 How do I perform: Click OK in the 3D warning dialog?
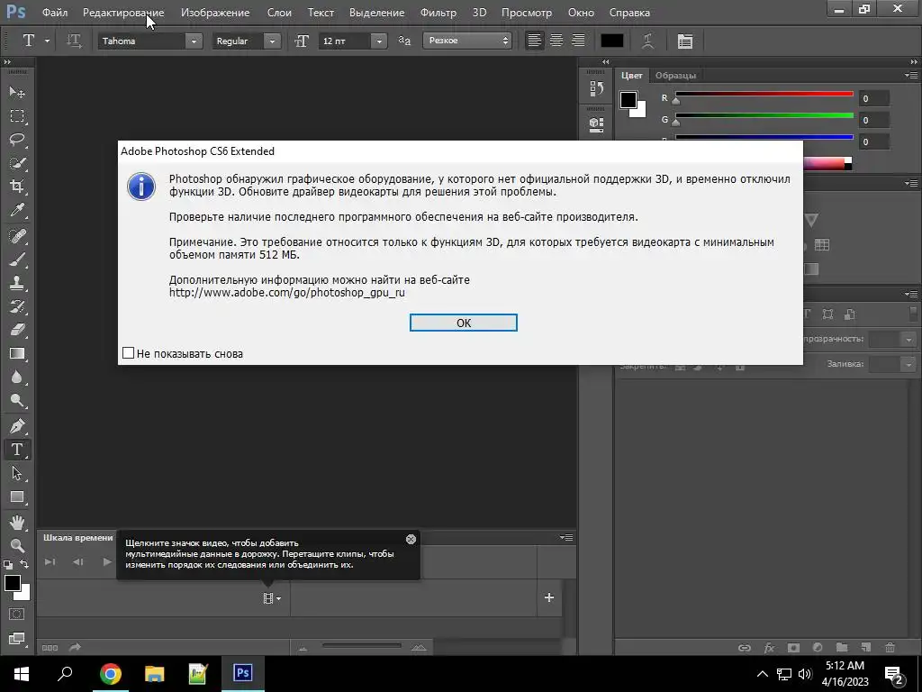464,323
